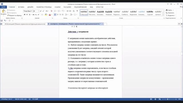
Task: Click the Shrink Font icon
Action: pos(43,11)
